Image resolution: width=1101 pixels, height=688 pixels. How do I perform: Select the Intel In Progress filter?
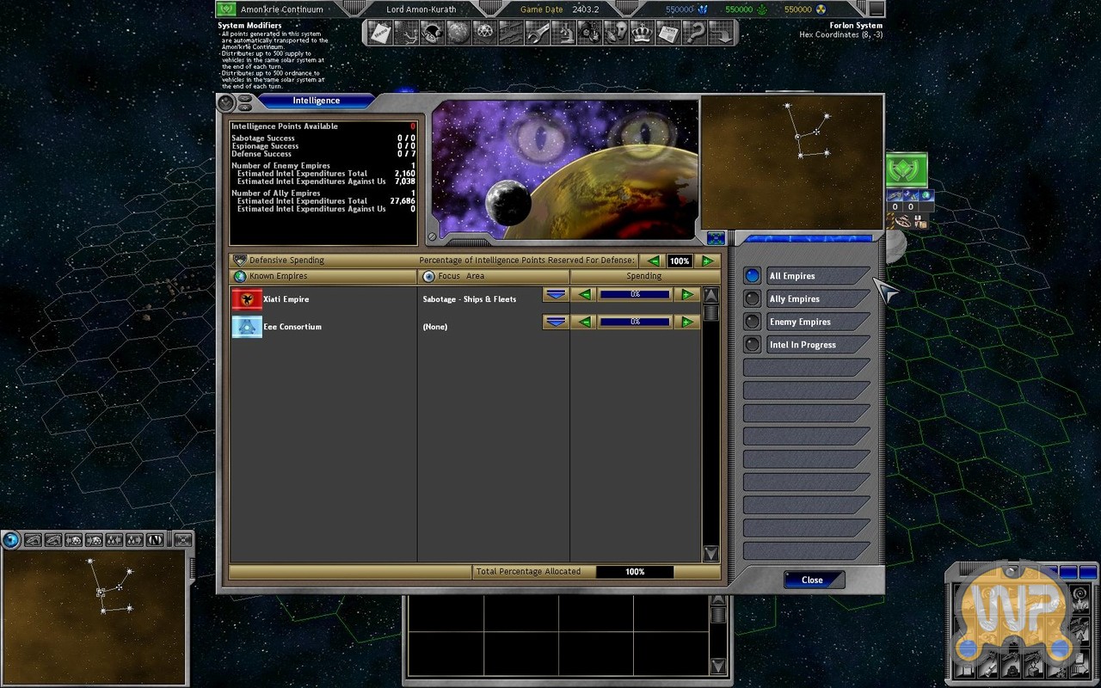click(753, 345)
